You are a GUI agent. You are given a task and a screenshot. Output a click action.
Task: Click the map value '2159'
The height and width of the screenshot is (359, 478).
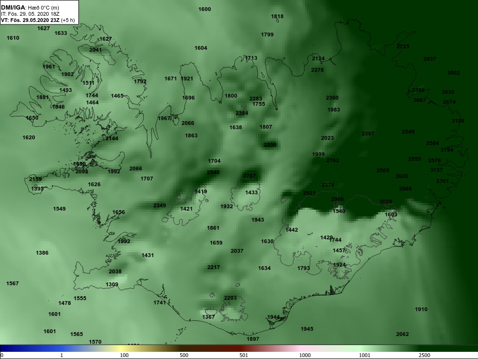35,179
